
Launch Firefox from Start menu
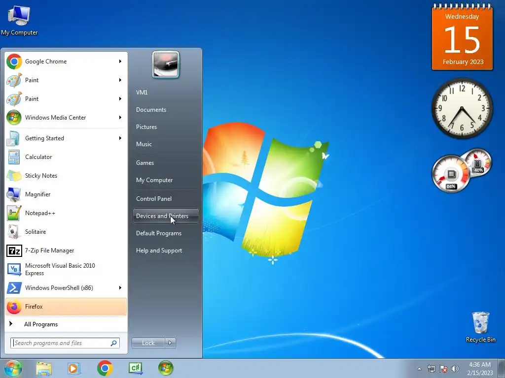[66, 307]
